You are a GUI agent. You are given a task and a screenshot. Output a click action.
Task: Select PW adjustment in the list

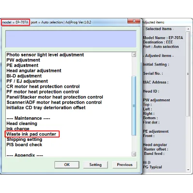(23, 60)
